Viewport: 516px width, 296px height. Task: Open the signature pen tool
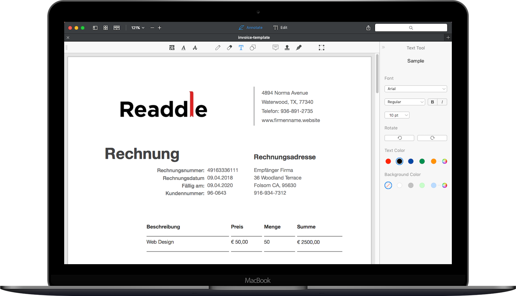(x=299, y=48)
